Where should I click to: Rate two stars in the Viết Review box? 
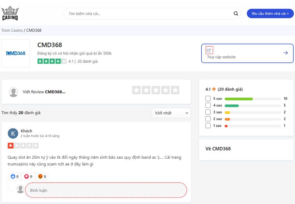(146, 90)
